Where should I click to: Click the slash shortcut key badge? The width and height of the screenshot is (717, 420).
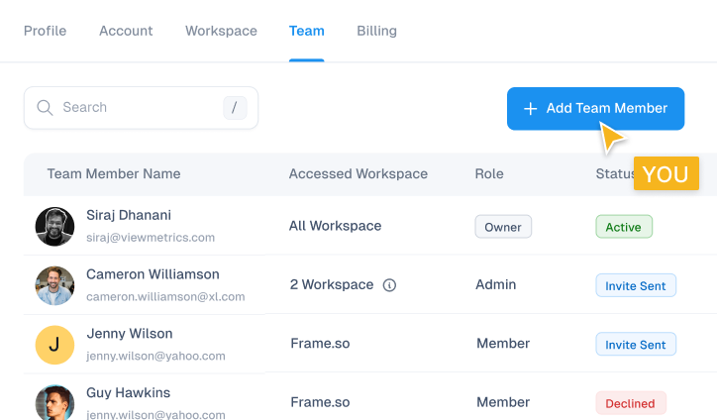[x=235, y=108]
